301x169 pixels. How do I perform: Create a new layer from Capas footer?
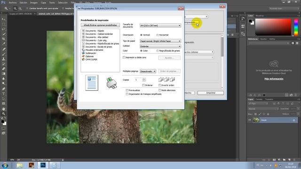tap(289, 160)
